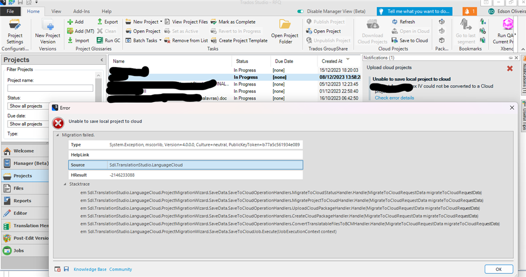Viewport: 526px width, 277px height.
Task: Click New Project Version button
Action: pos(48,31)
